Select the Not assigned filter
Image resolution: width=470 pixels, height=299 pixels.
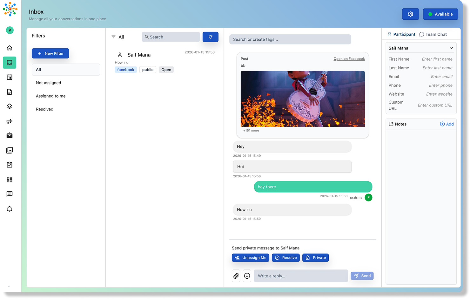tap(48, 83)
